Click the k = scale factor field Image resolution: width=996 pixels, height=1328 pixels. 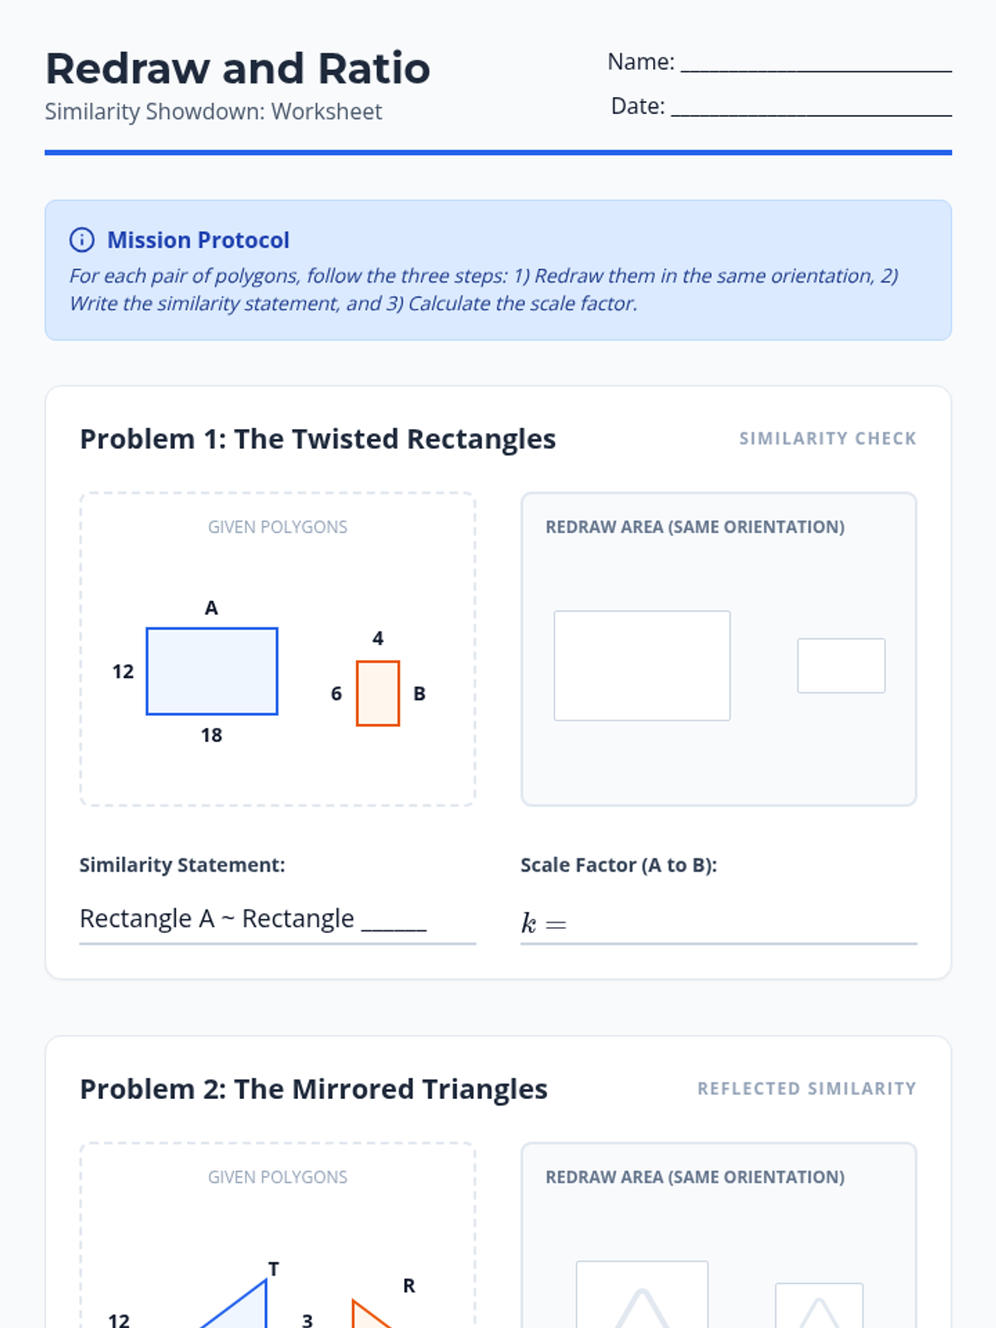739,923
